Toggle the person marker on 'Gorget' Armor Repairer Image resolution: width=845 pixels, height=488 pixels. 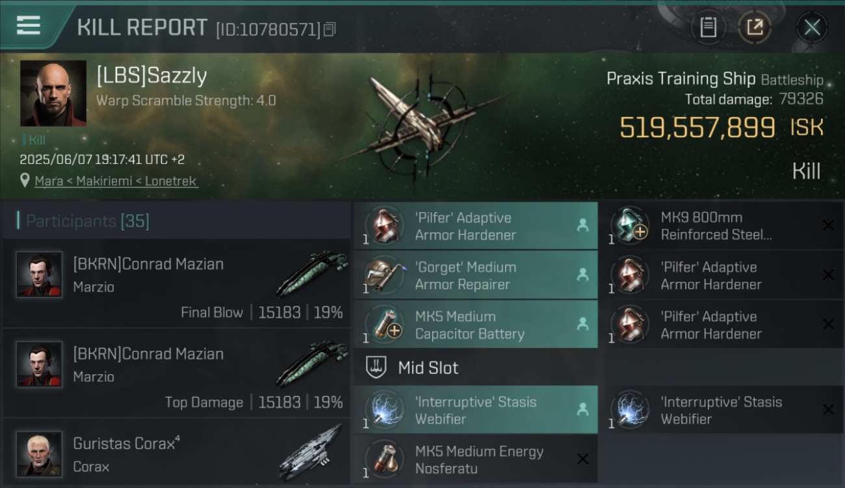click(x=582, y=275)
